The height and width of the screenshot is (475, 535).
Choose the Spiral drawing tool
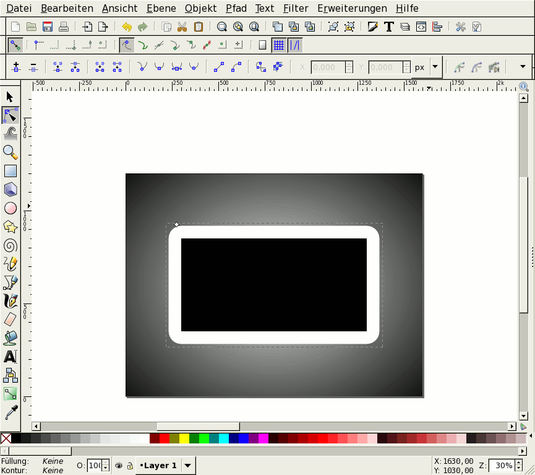click(11, 245)
